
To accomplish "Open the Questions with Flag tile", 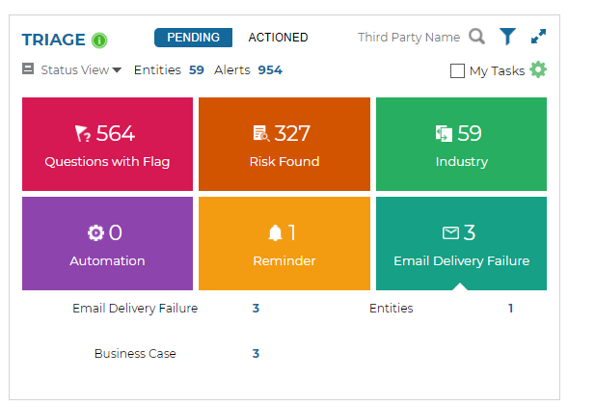I will (x=107, y=144).
